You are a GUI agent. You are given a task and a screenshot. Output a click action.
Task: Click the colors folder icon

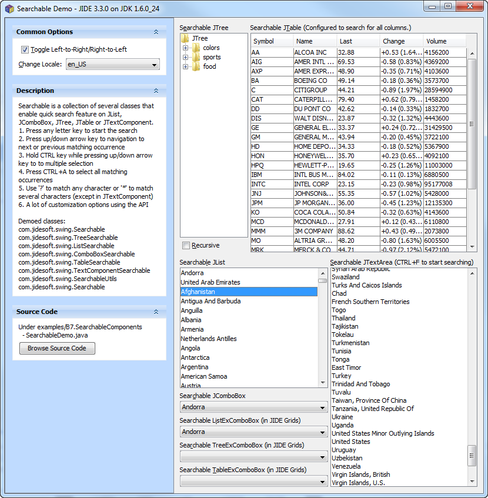196,48
